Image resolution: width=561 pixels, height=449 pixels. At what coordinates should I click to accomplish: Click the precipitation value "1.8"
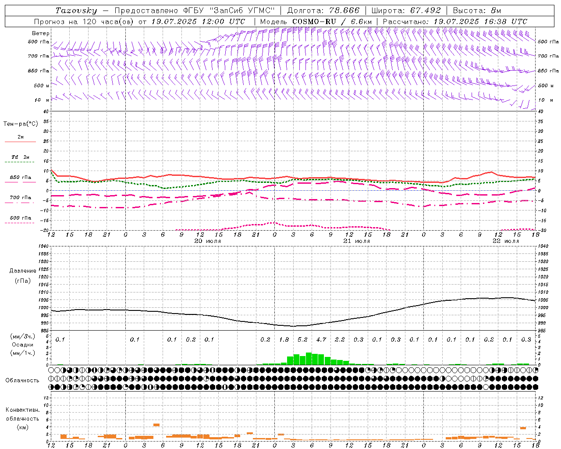tap(284, 339)
